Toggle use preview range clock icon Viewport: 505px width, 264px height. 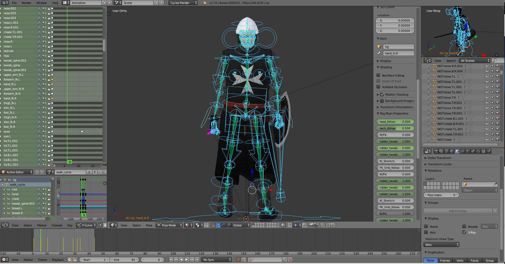click(x=70, y=260)
